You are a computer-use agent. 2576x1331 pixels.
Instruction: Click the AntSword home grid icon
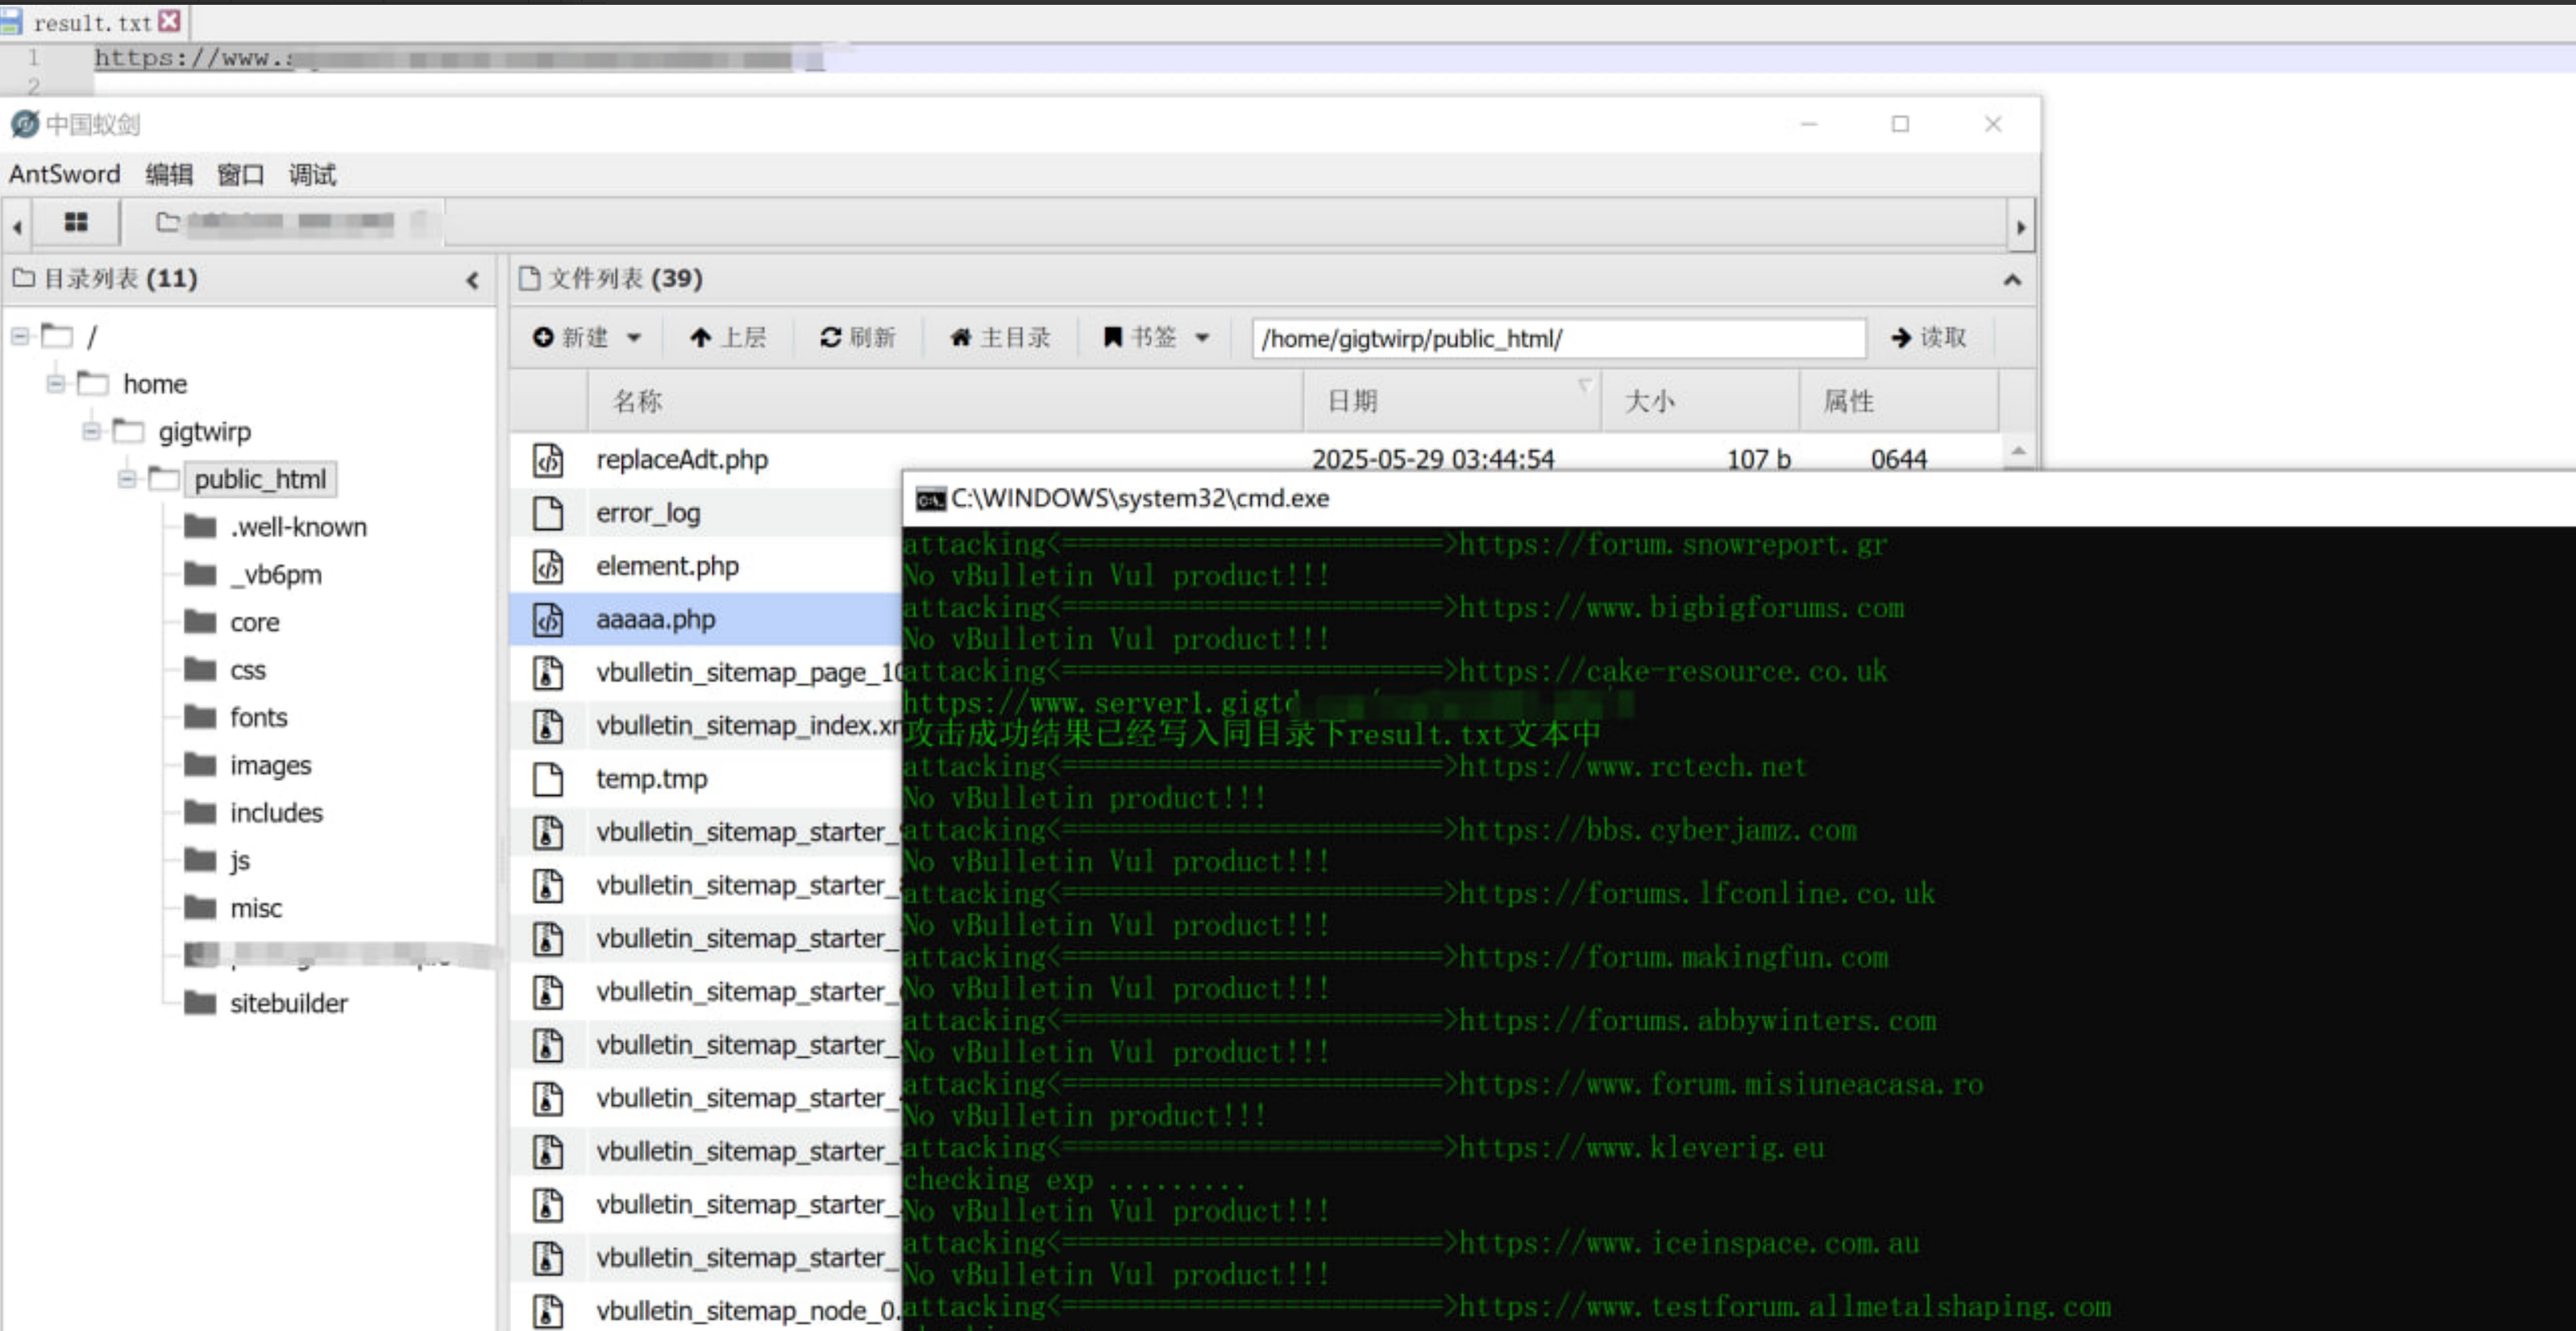pos(76,223)
